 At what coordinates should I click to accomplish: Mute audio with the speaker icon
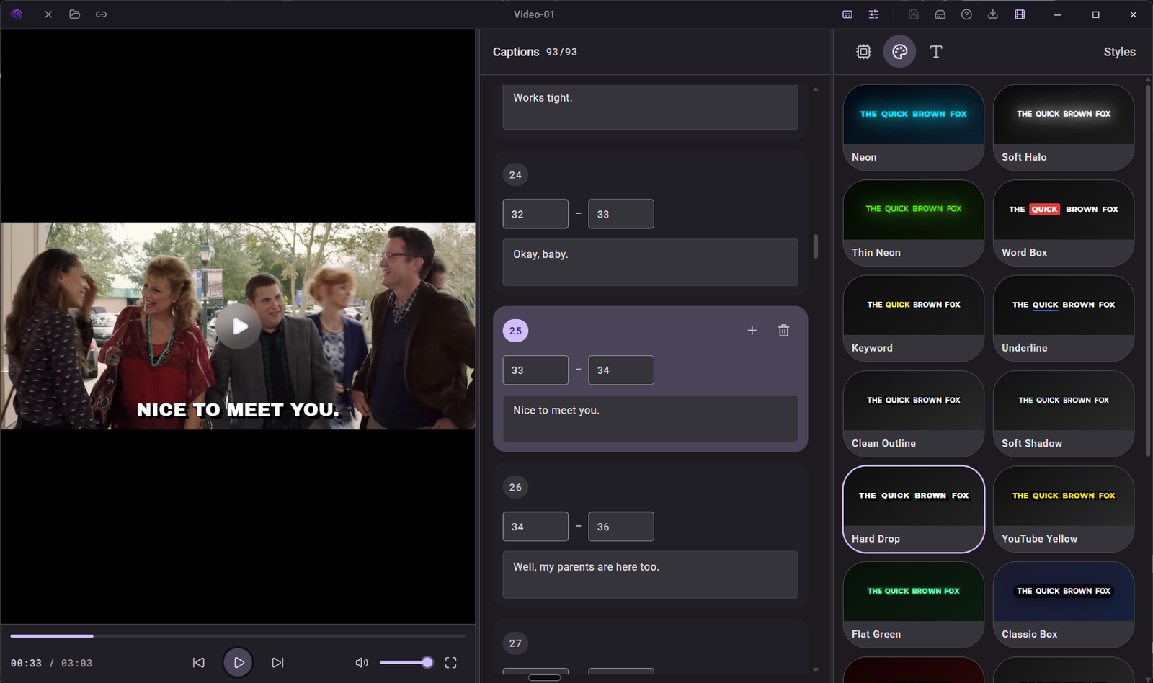[362, 663]
